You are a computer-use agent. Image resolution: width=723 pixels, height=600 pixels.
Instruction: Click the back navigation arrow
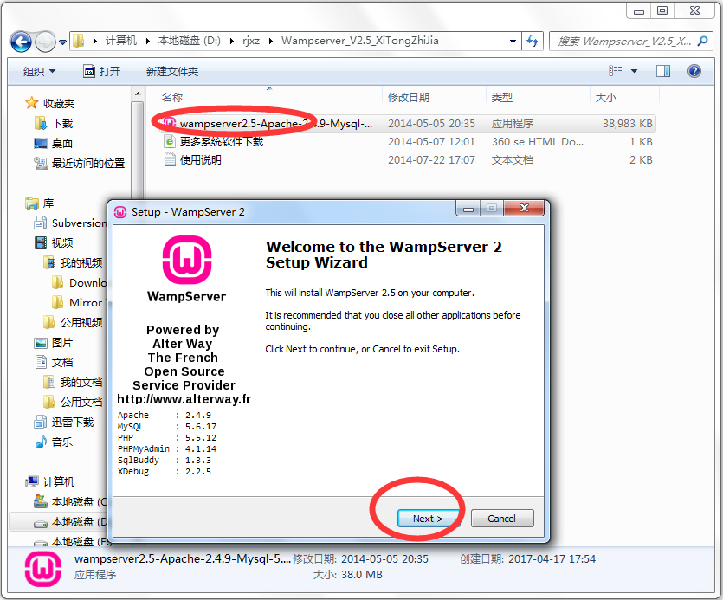click(21, 41)
